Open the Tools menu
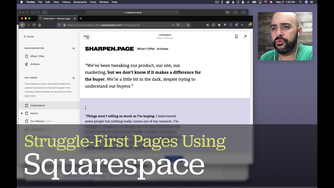 click(x=93, y=2)
